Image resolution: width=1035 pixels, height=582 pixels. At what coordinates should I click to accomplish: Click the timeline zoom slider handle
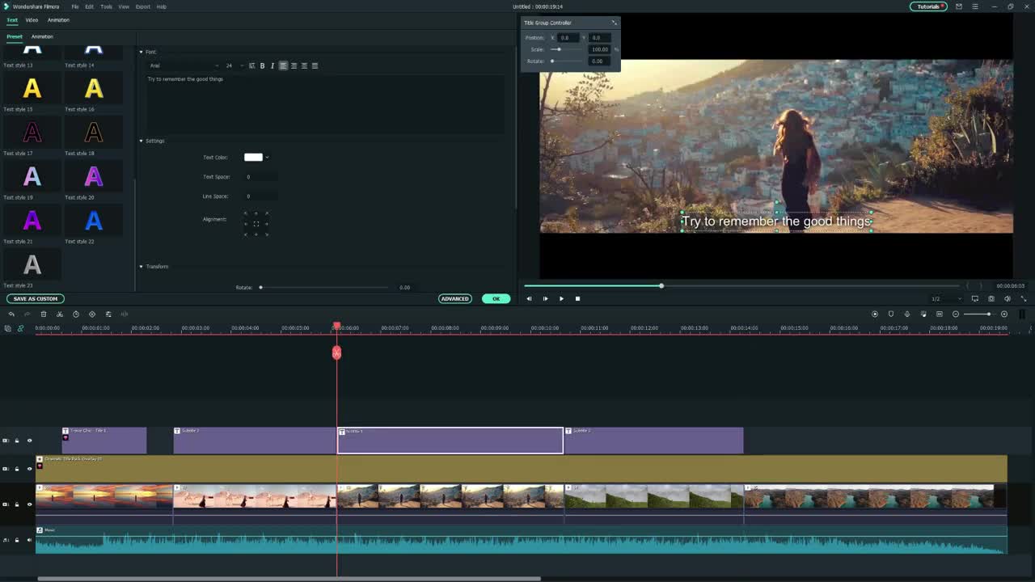(x=988, y=314)
